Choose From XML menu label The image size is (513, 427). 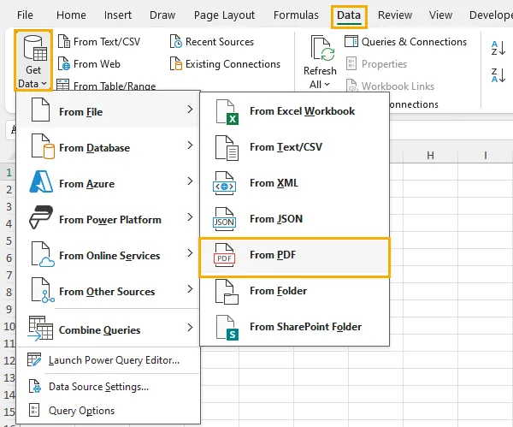(274, 183)
